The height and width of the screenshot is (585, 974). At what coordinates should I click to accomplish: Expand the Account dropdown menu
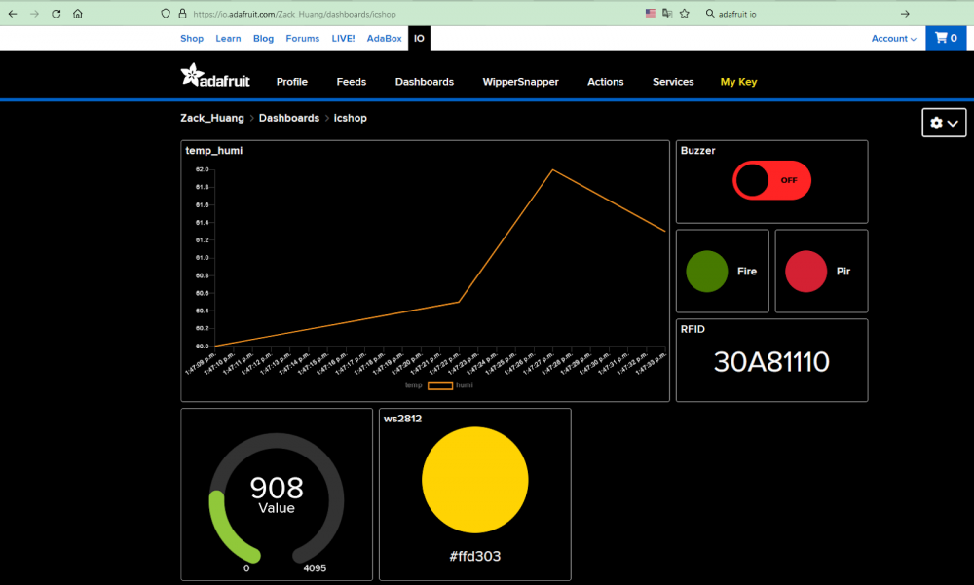(893, 39)
